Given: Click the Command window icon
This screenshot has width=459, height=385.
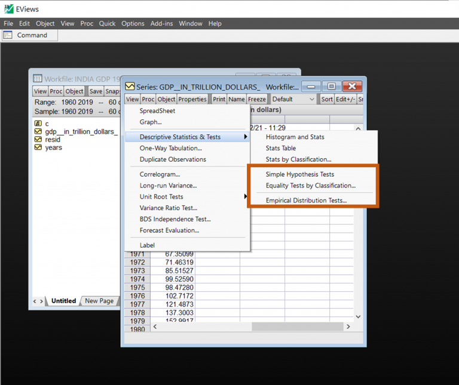Looking at the screenshot, I should 8,35.
